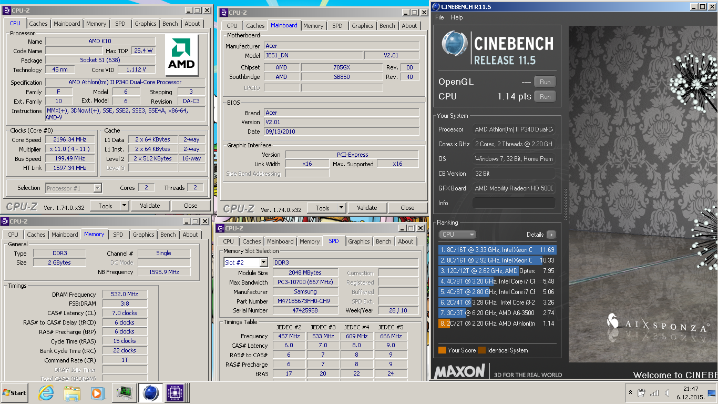Open the Tools dropdown arrow in the CPU window
The width and height of the screenshot is (718, 404).
click(124, 206)
